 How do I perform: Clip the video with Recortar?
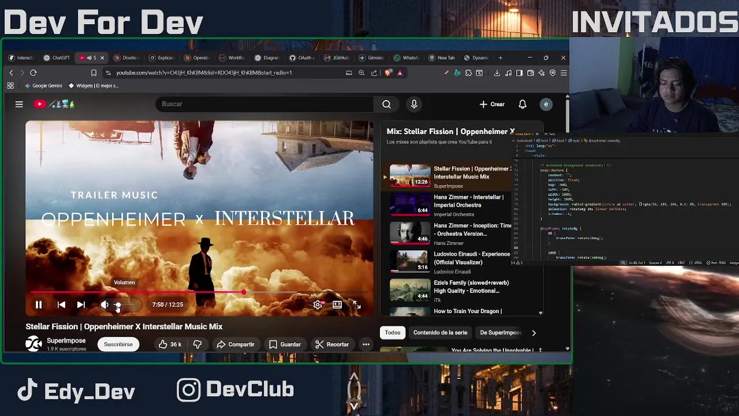(332, 344)
